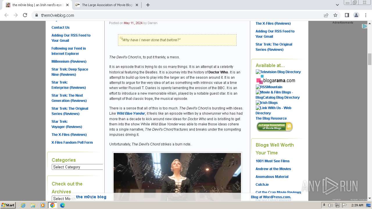Open left sidebar The X-Files (Reviews) link
Viewport: 372px width, 209px height.
click(69, 134)
